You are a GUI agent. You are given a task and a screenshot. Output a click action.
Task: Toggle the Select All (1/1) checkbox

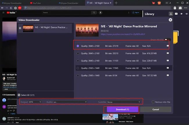click(x=19, y=95)
